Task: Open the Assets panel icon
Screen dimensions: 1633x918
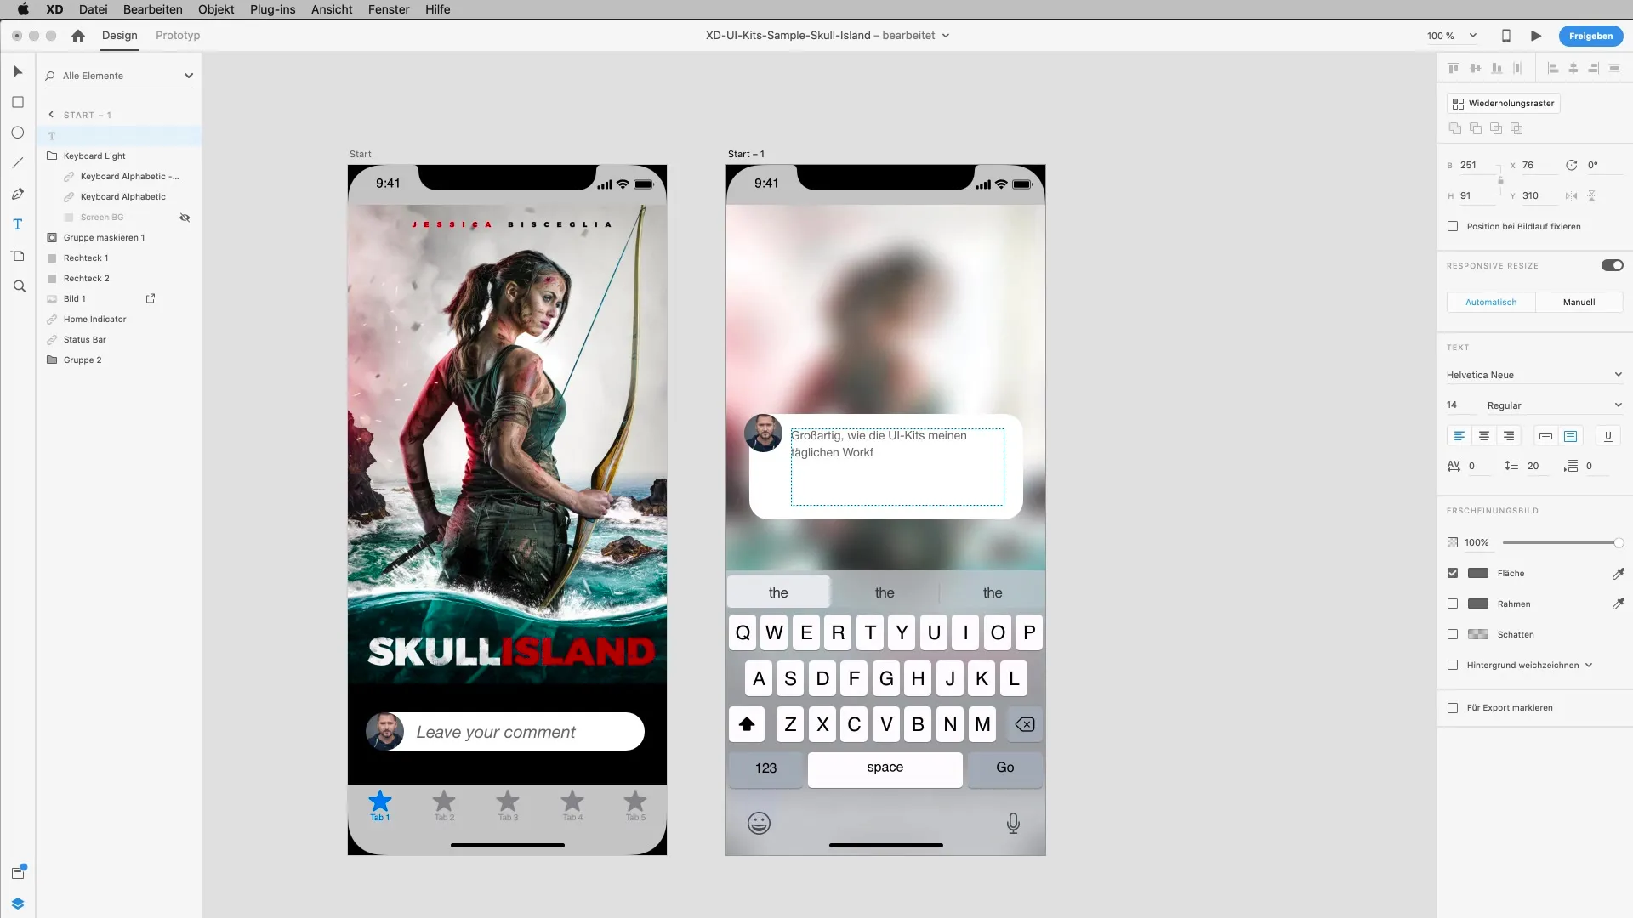Action: point(18,871)
